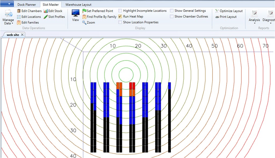Activate the Zoom magnifier tool
The image size is (275, 158).
[84, 23]
